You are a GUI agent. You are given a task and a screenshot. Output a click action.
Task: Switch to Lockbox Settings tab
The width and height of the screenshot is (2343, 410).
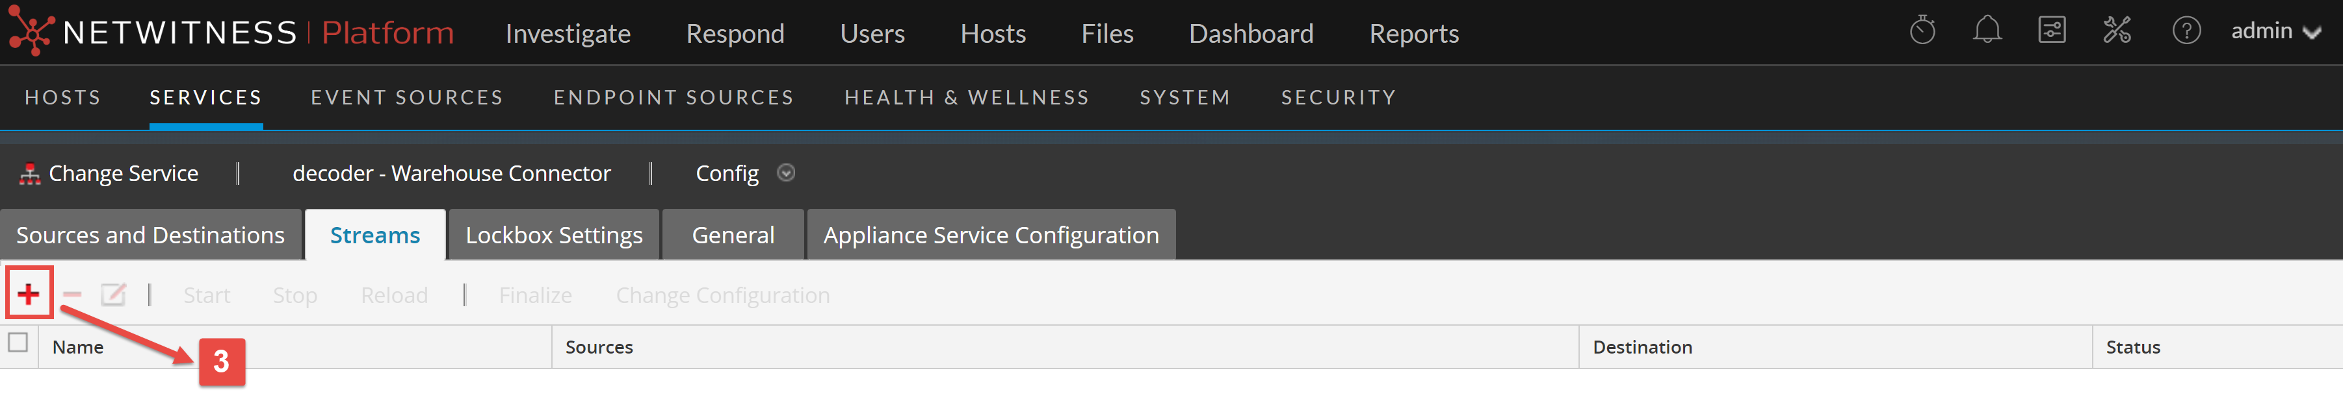(x=554, y=235)
